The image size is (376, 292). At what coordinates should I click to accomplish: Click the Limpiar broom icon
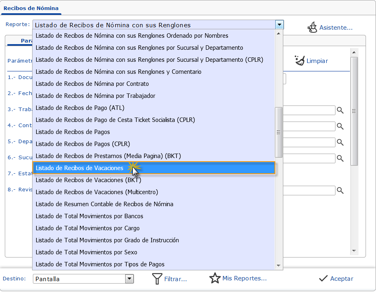tap(299, 61)
